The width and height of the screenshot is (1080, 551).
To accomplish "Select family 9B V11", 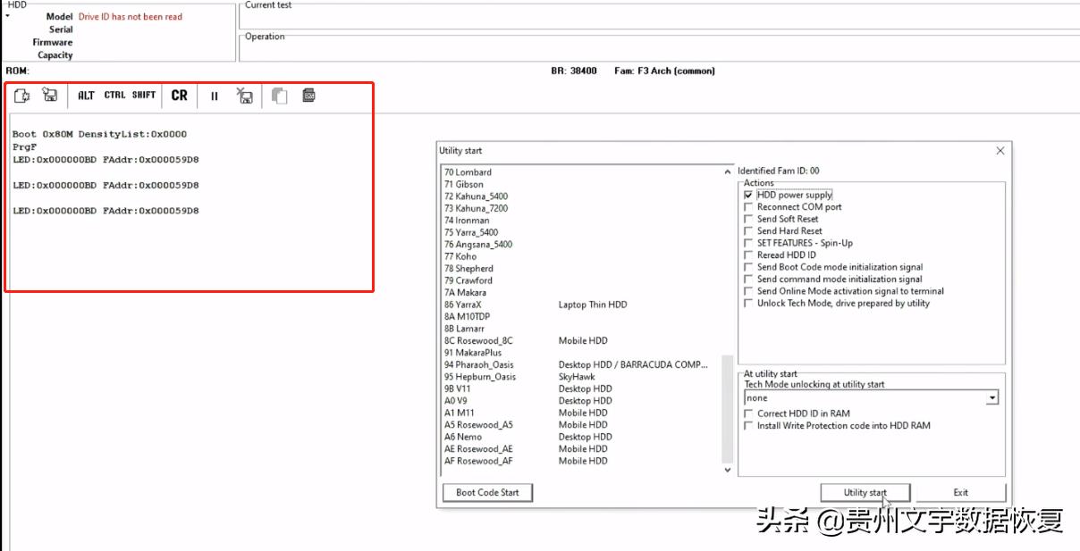I will [582, 389].
